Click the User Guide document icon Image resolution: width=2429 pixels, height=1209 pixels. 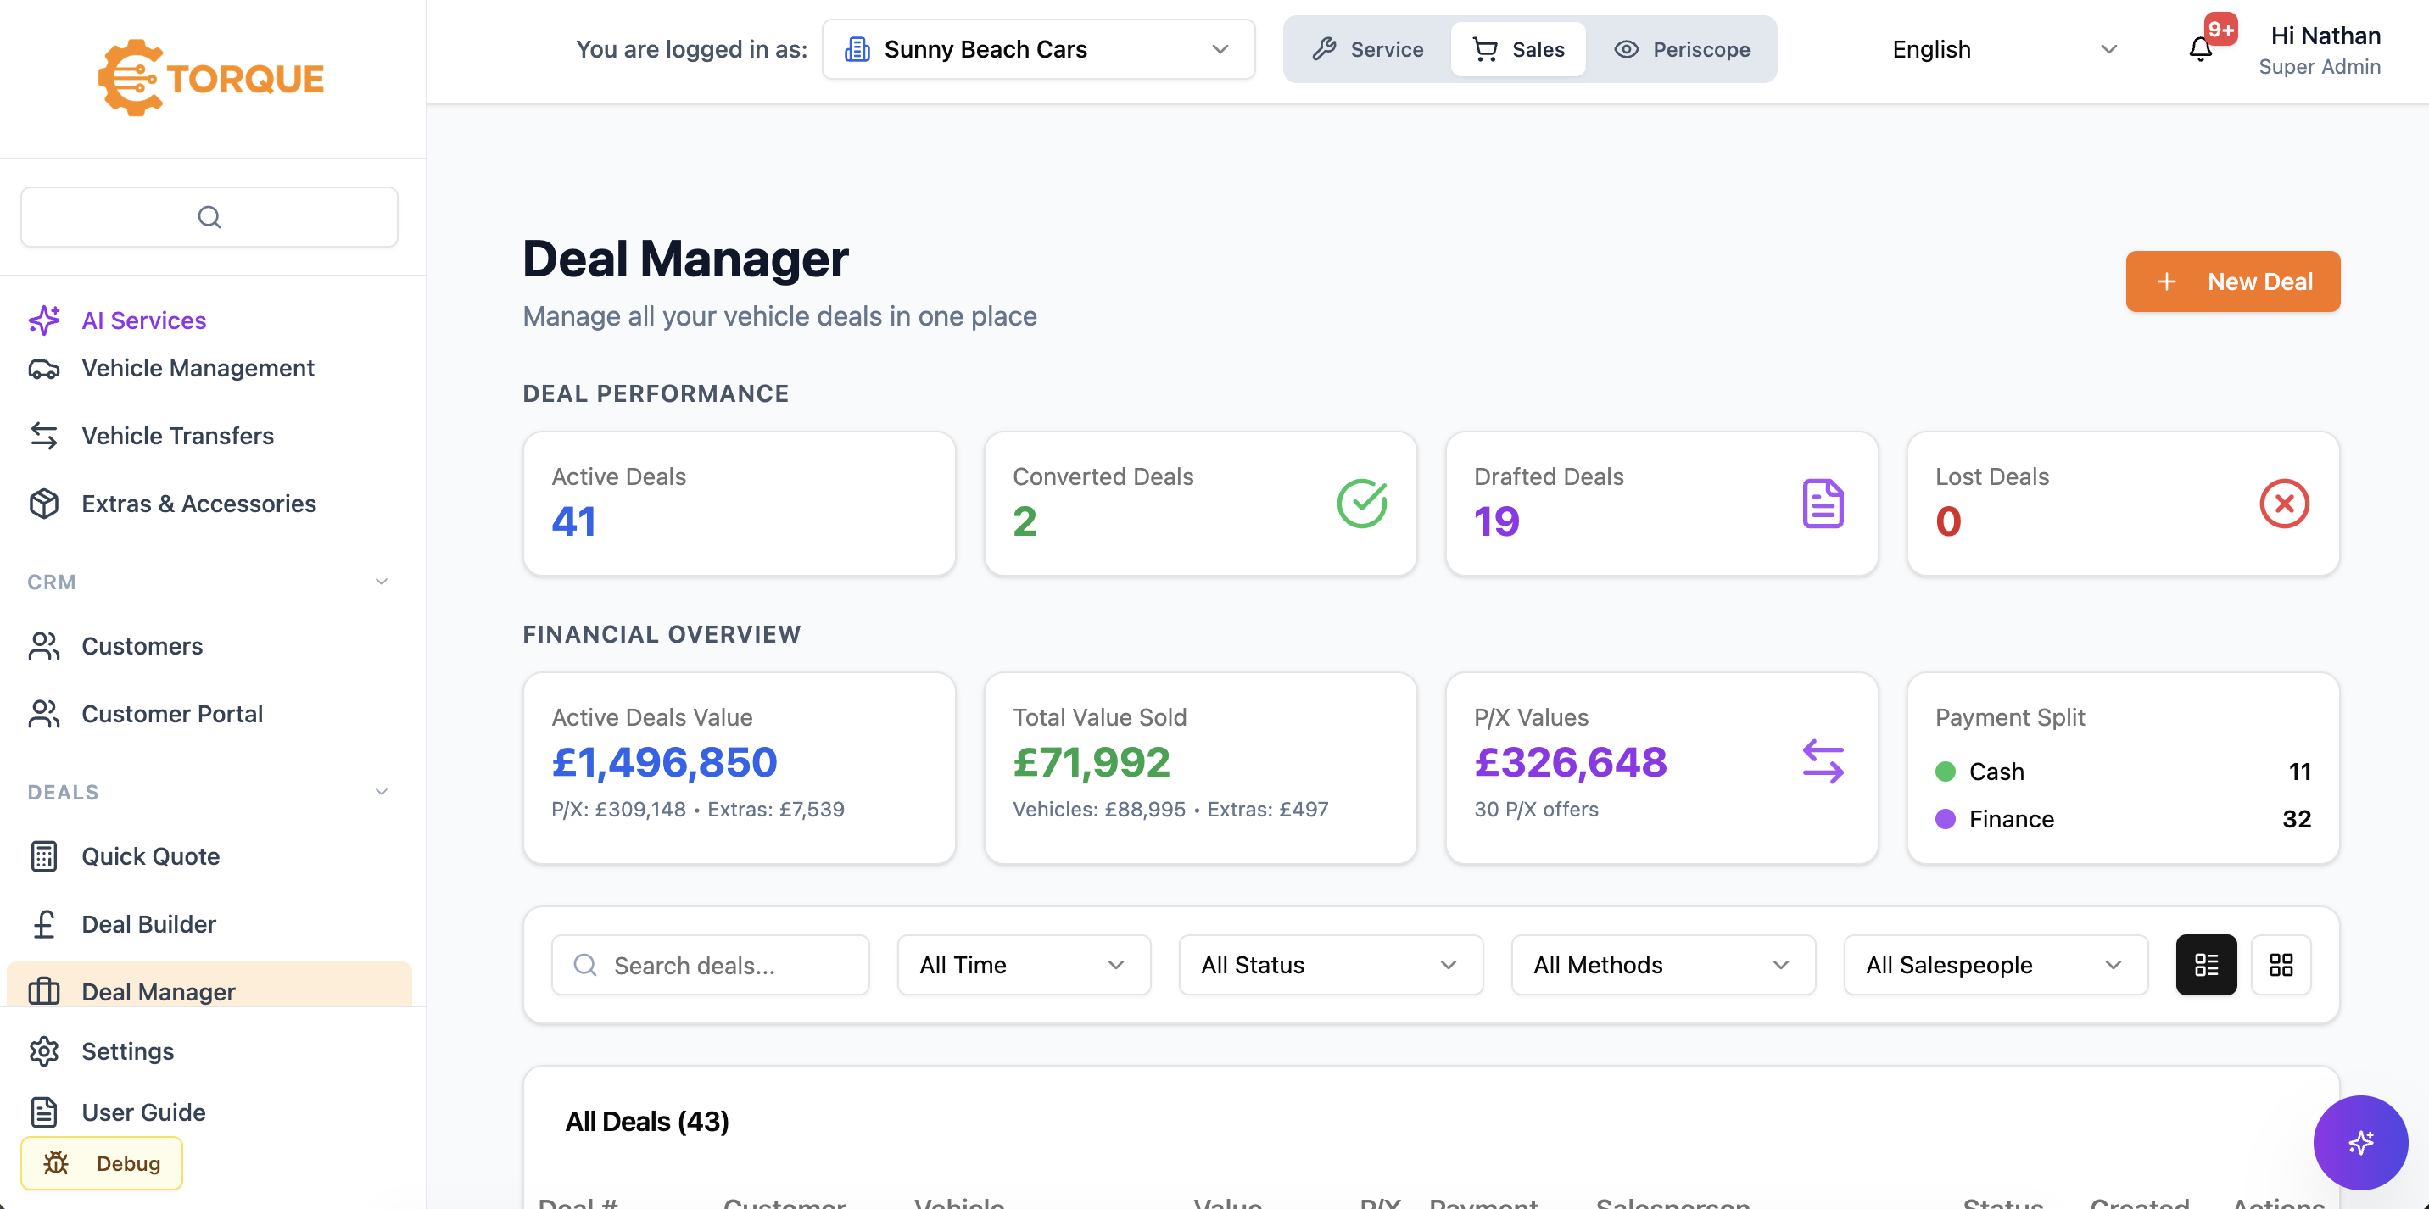(44, 1113)
